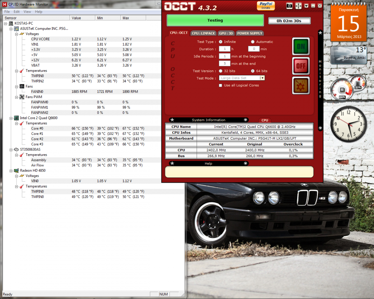Click the motherboard Voltages lightning icon
Viewport: 374px width, 299px height.
[x=22, y=34]
